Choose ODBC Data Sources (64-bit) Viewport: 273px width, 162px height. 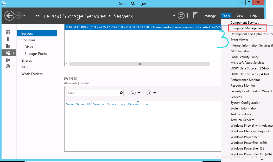click(x=250, y=74)
